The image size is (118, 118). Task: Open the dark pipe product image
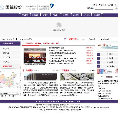point(41,77)
